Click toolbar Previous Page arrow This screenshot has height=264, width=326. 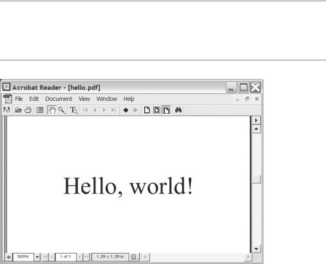click(x=95, y=110)
